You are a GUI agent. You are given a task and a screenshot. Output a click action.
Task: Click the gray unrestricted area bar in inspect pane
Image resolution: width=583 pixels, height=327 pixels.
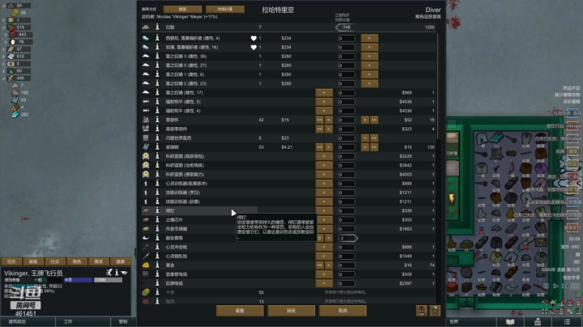[108, 280]
